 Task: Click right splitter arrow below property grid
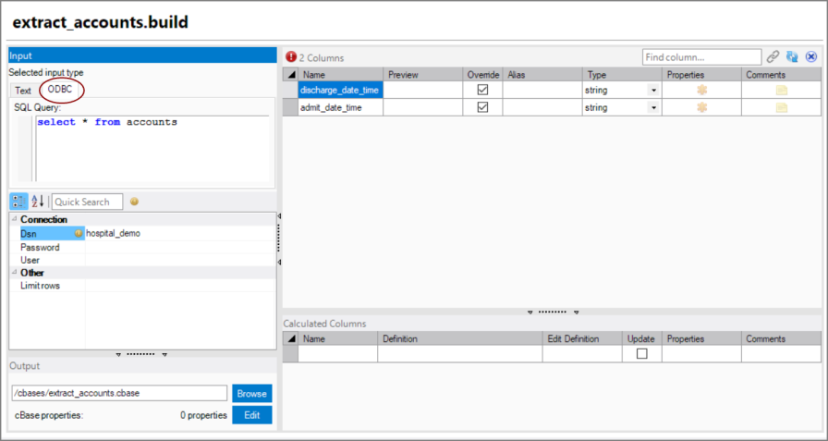point(164,354)
